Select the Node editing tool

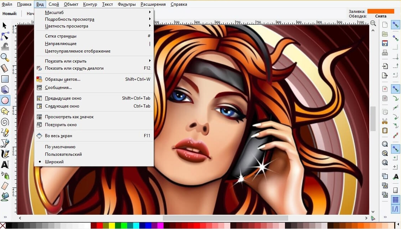pyautogui.click(x=5, y=36)
